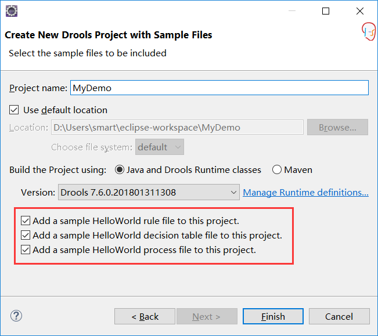Click the Finish button
Screen dimensions: 378x336
click(273, 316)
